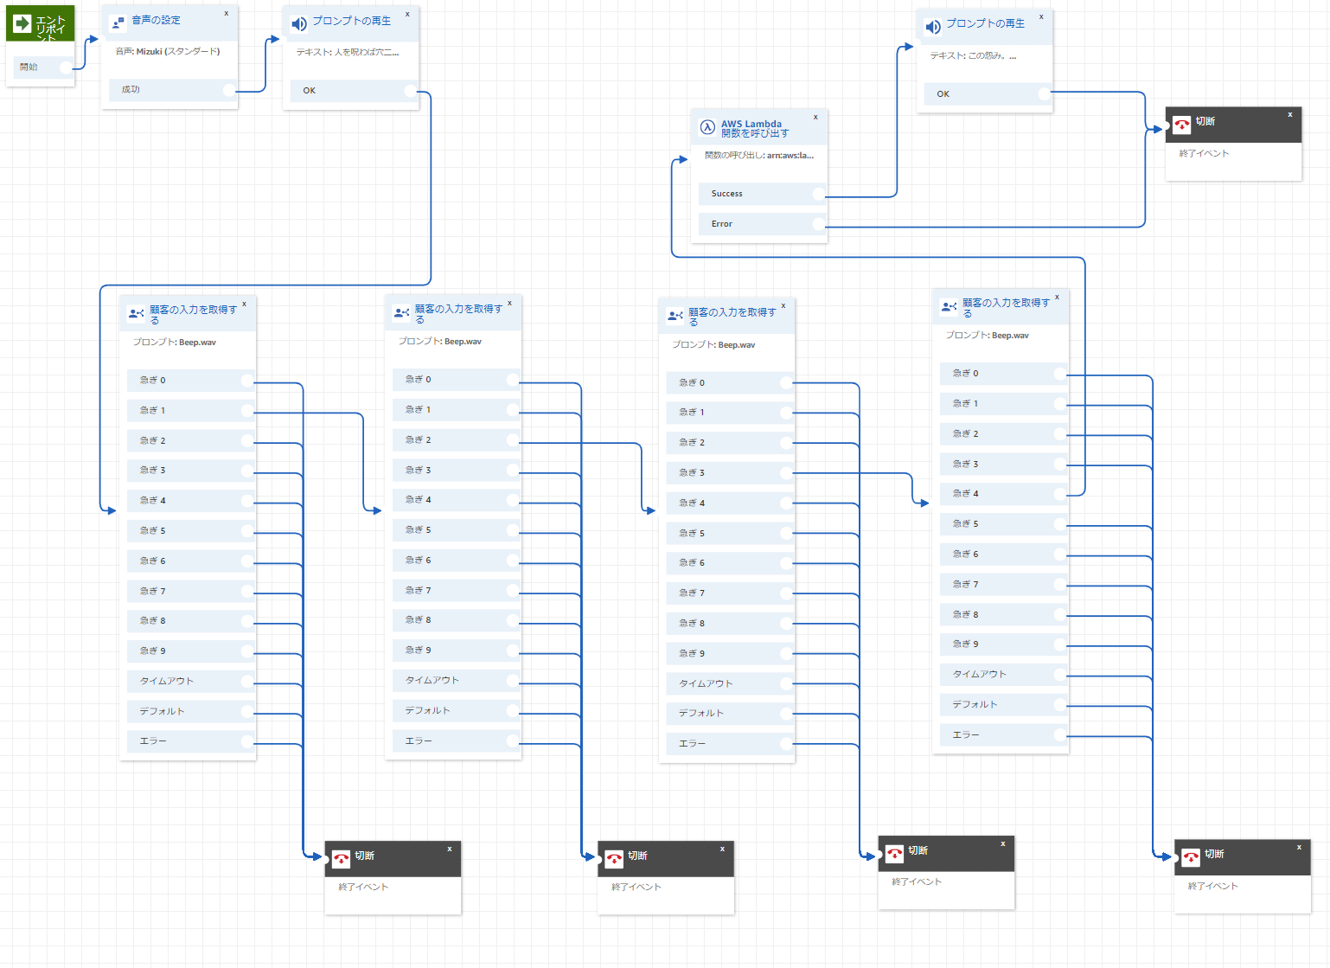Screen dimensions: 1330x968
Task: Remove the AWS Lambda block with its x
Action: 815,117
